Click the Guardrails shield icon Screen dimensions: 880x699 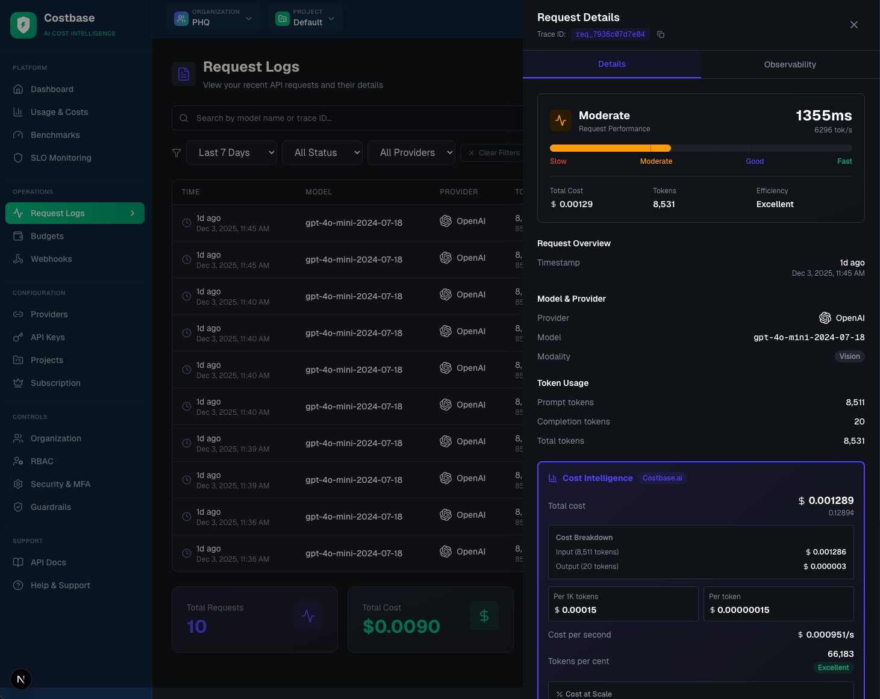(18, 507)
